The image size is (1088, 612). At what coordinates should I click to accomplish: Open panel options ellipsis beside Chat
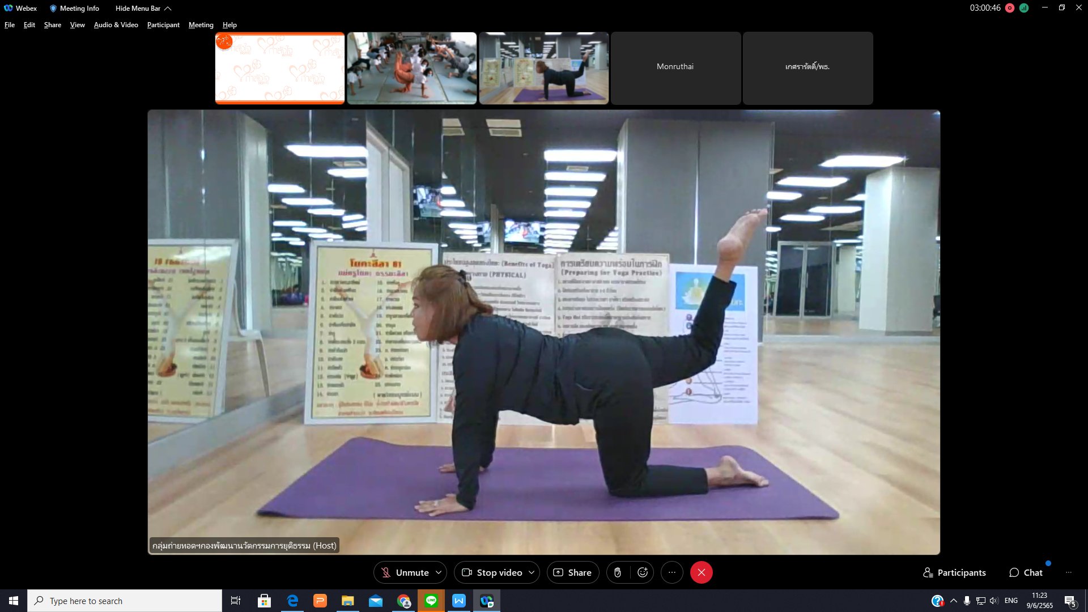1068,572
